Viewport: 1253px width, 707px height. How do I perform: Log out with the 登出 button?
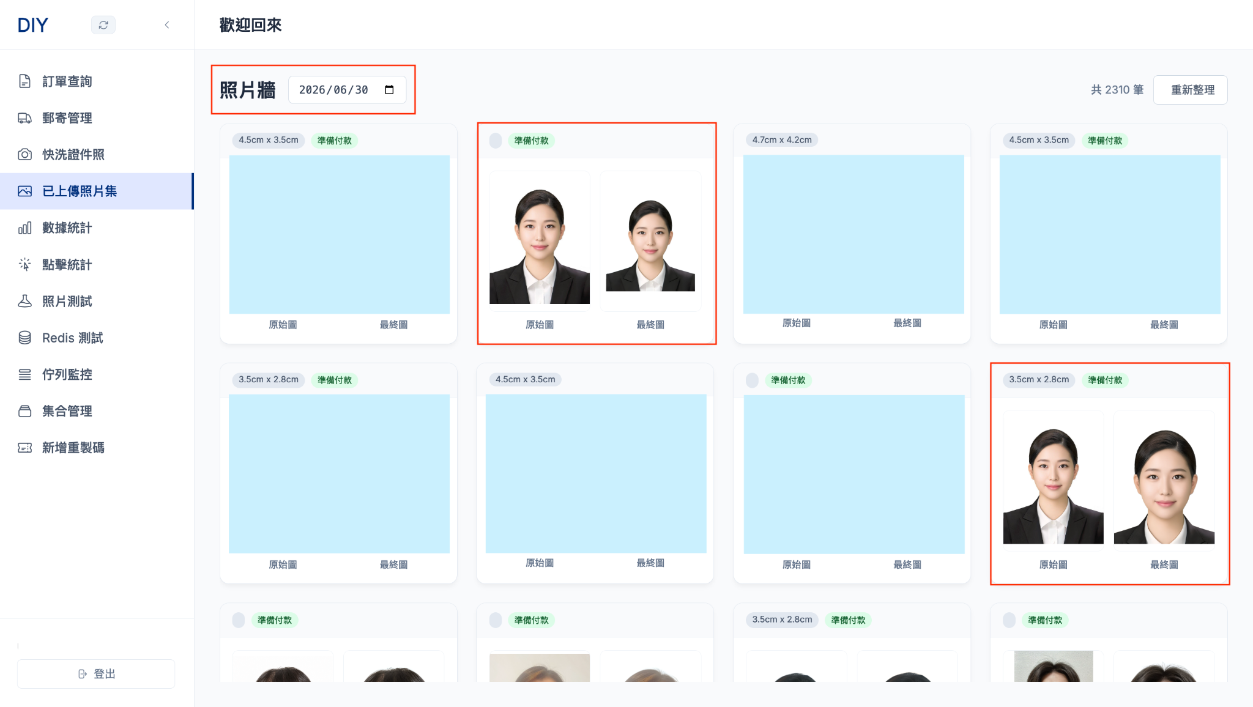click(96, 674)
